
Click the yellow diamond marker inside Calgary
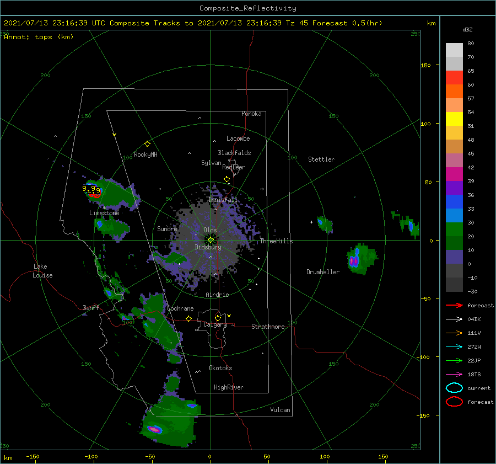point(218,318)
